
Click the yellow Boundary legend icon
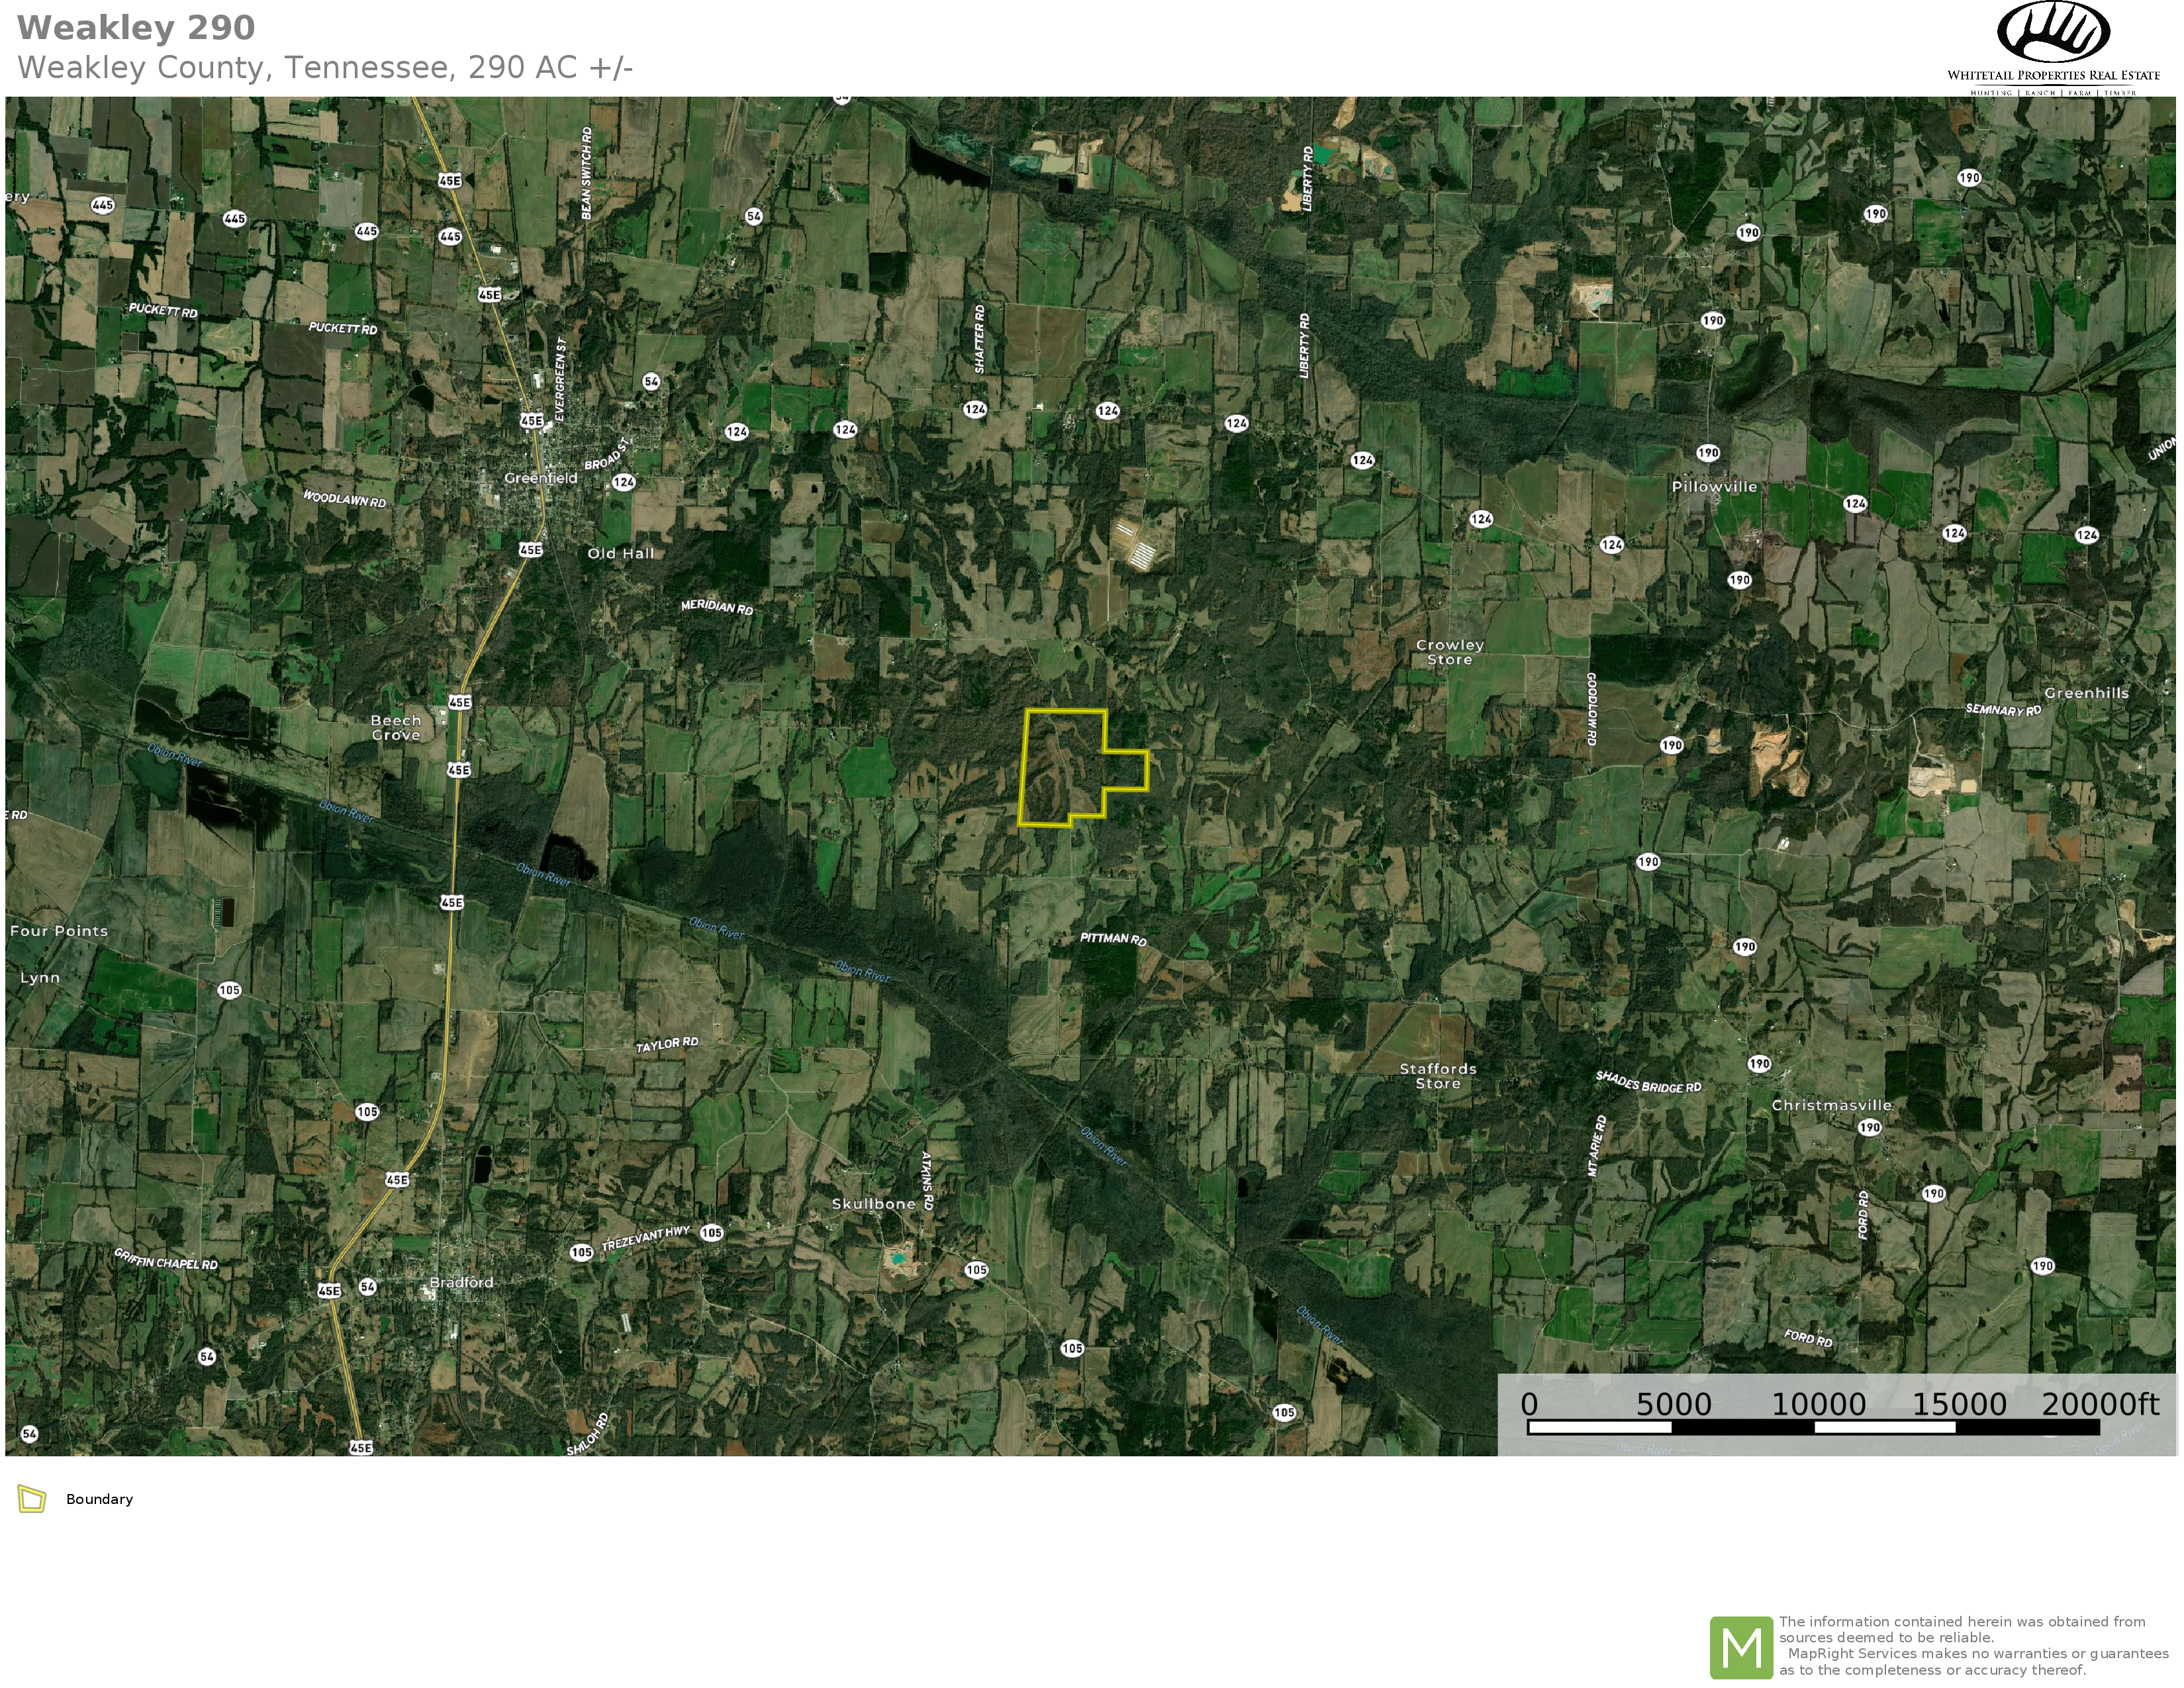coord(32,1499)
